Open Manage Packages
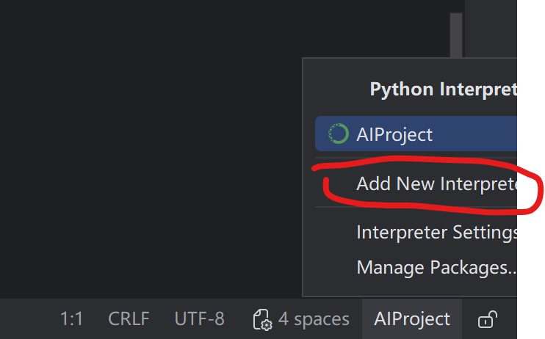 [x=416, y=267]
